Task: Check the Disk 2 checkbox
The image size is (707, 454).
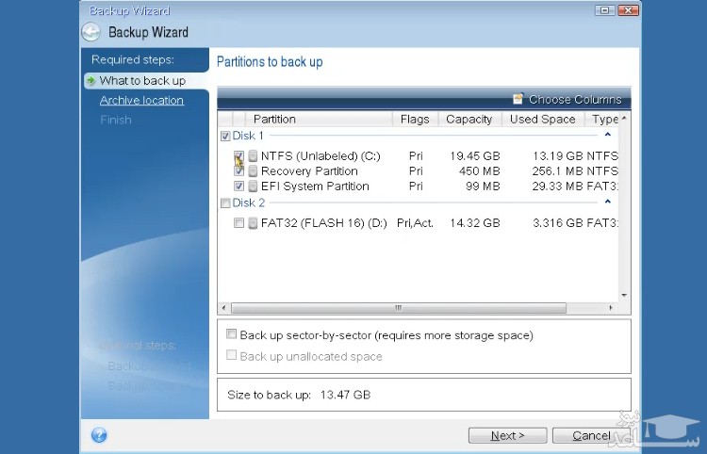Action: (225, 203)
